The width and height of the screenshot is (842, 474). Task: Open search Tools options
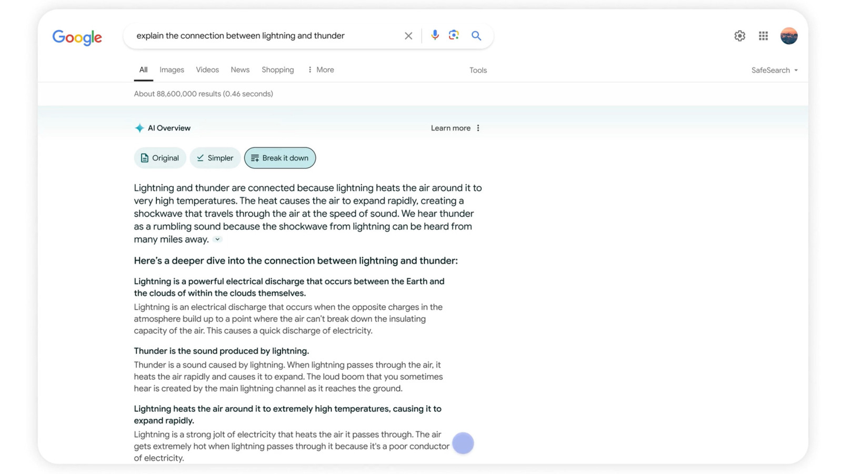click(477, 70)
